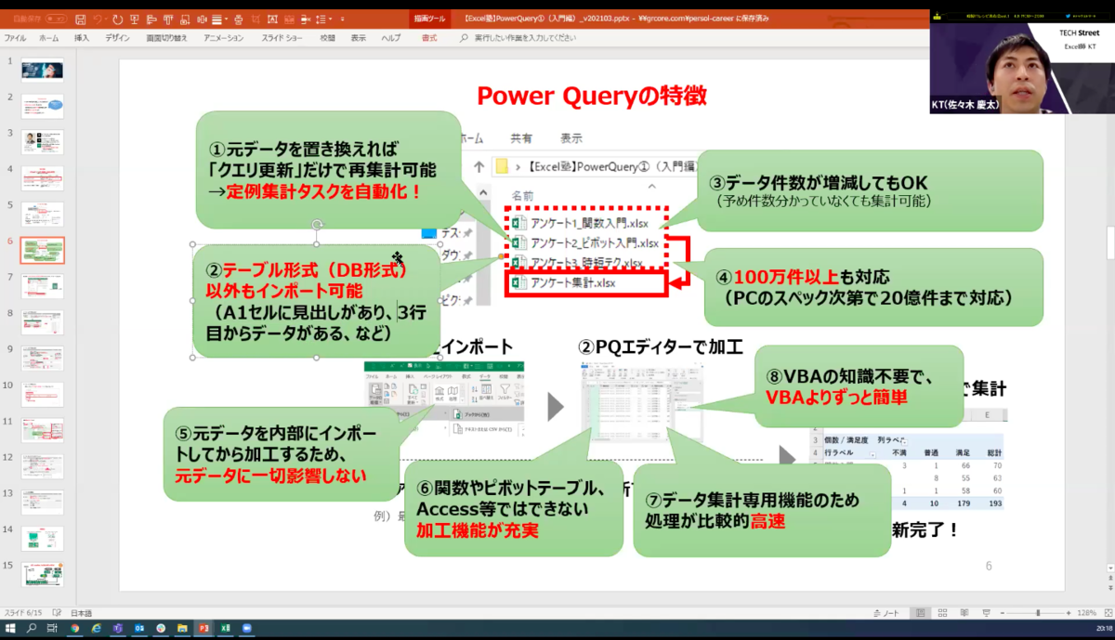Open the ファイル menu tab
The image size is (1115, 640).
[15, 38]
